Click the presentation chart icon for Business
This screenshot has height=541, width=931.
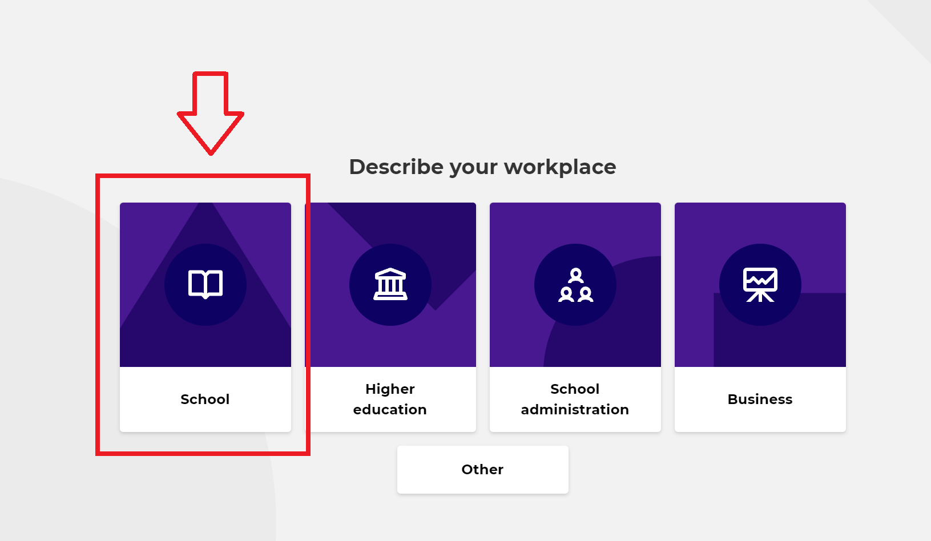pos(760,284)
